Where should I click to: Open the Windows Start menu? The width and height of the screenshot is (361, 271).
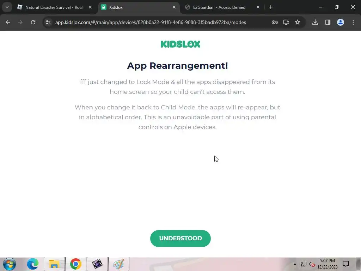pos(10,264)
